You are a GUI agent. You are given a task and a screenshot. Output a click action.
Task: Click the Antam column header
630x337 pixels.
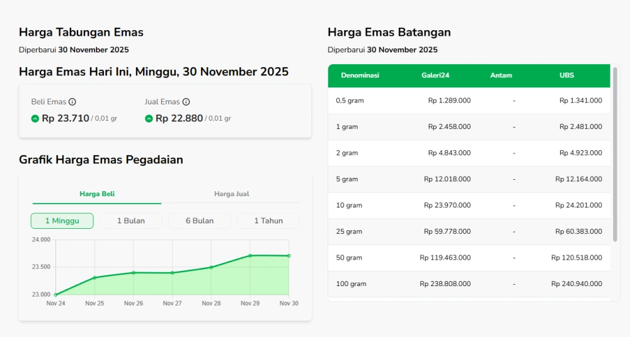tap(501, 75)
